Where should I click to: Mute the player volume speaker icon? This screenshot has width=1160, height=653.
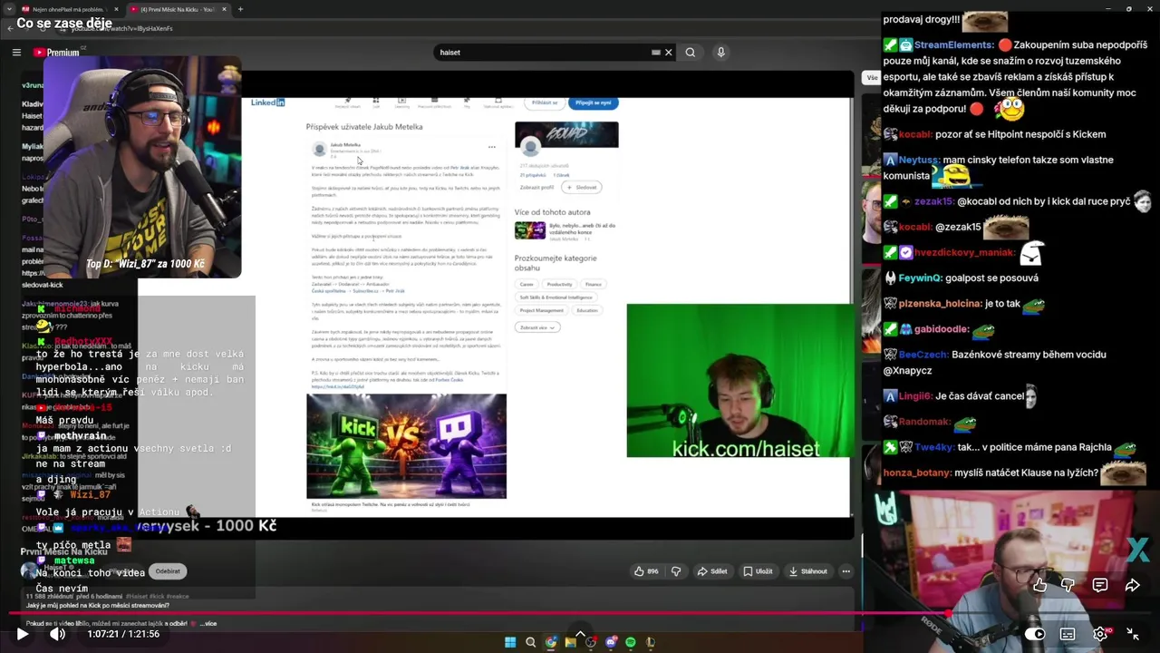tap(57, 634)
